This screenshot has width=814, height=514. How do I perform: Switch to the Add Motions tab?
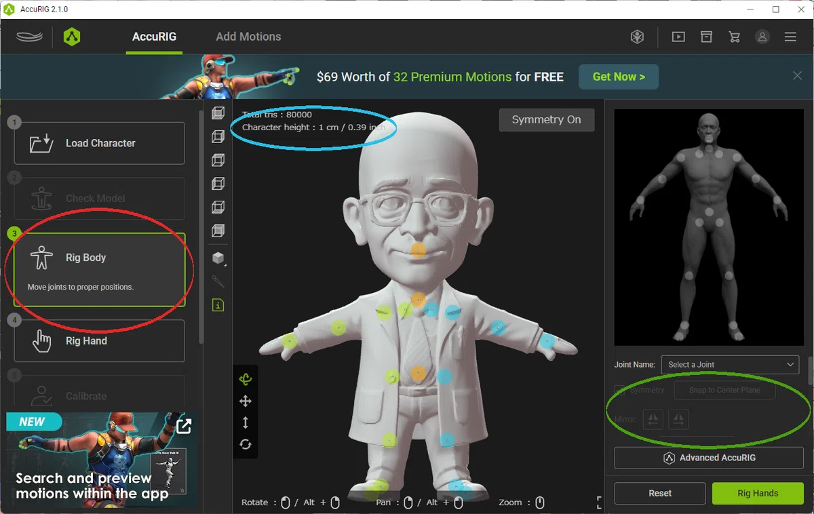(x=248, y=37)
